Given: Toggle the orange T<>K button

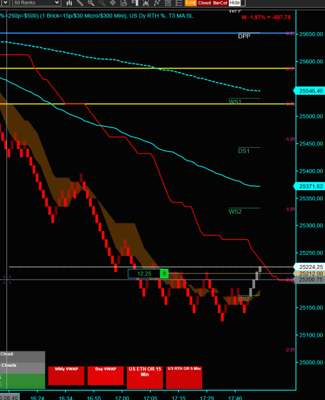Looking at the screenshot, I should tap(190, 3).
